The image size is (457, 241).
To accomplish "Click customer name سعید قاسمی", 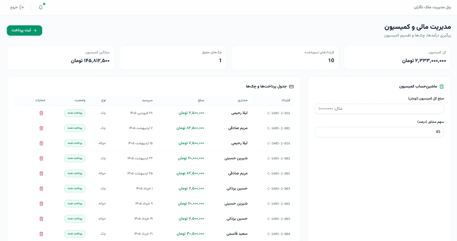I will point(237,234).
